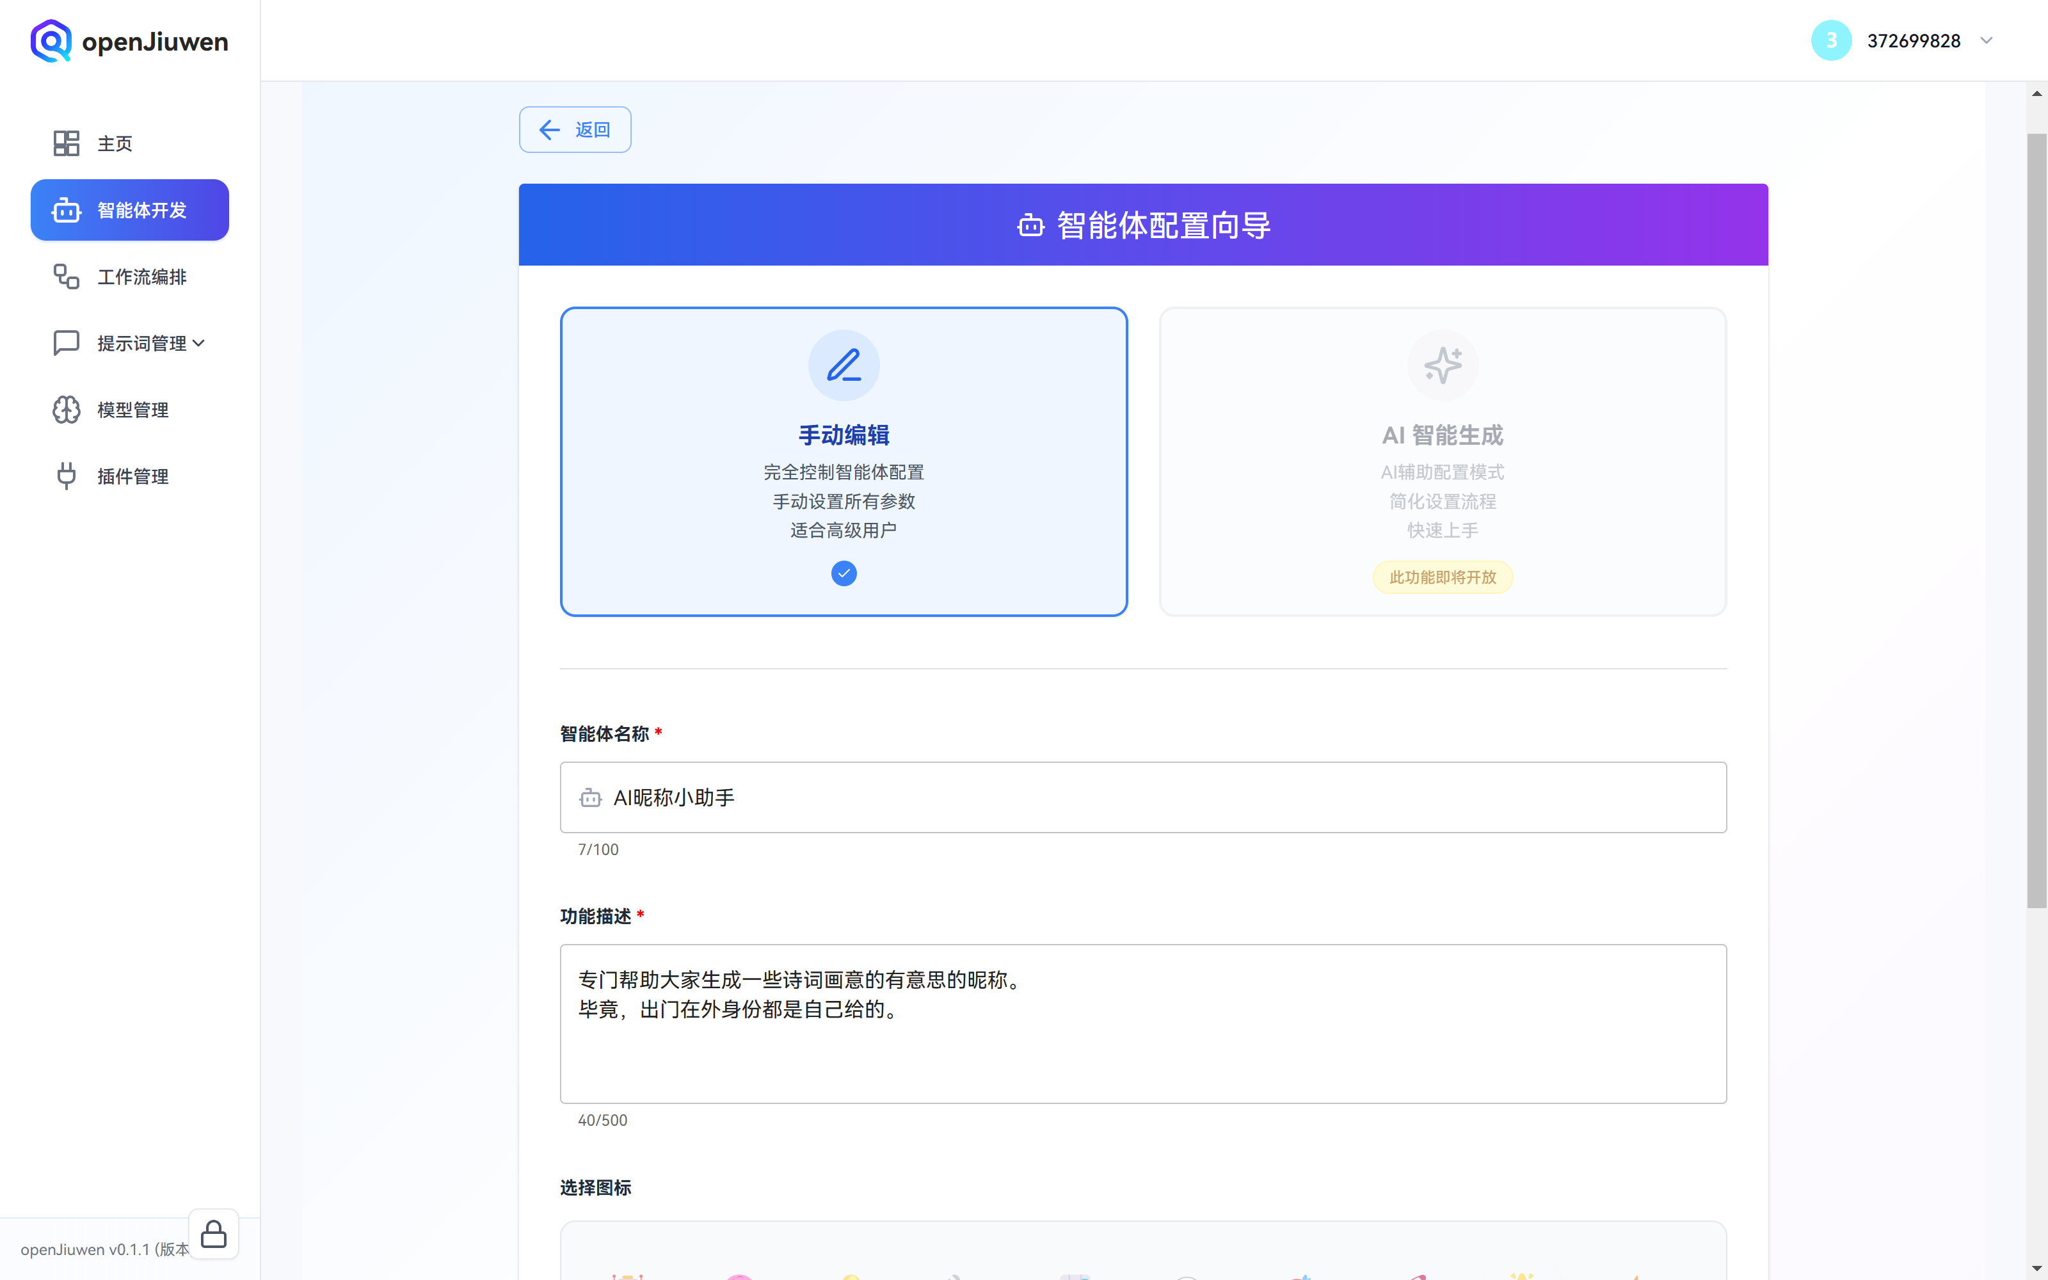Click the 智能体名称 input field
Image resolution: width=2048 pixels, height=1280 pixels.
pos(1142,797)
